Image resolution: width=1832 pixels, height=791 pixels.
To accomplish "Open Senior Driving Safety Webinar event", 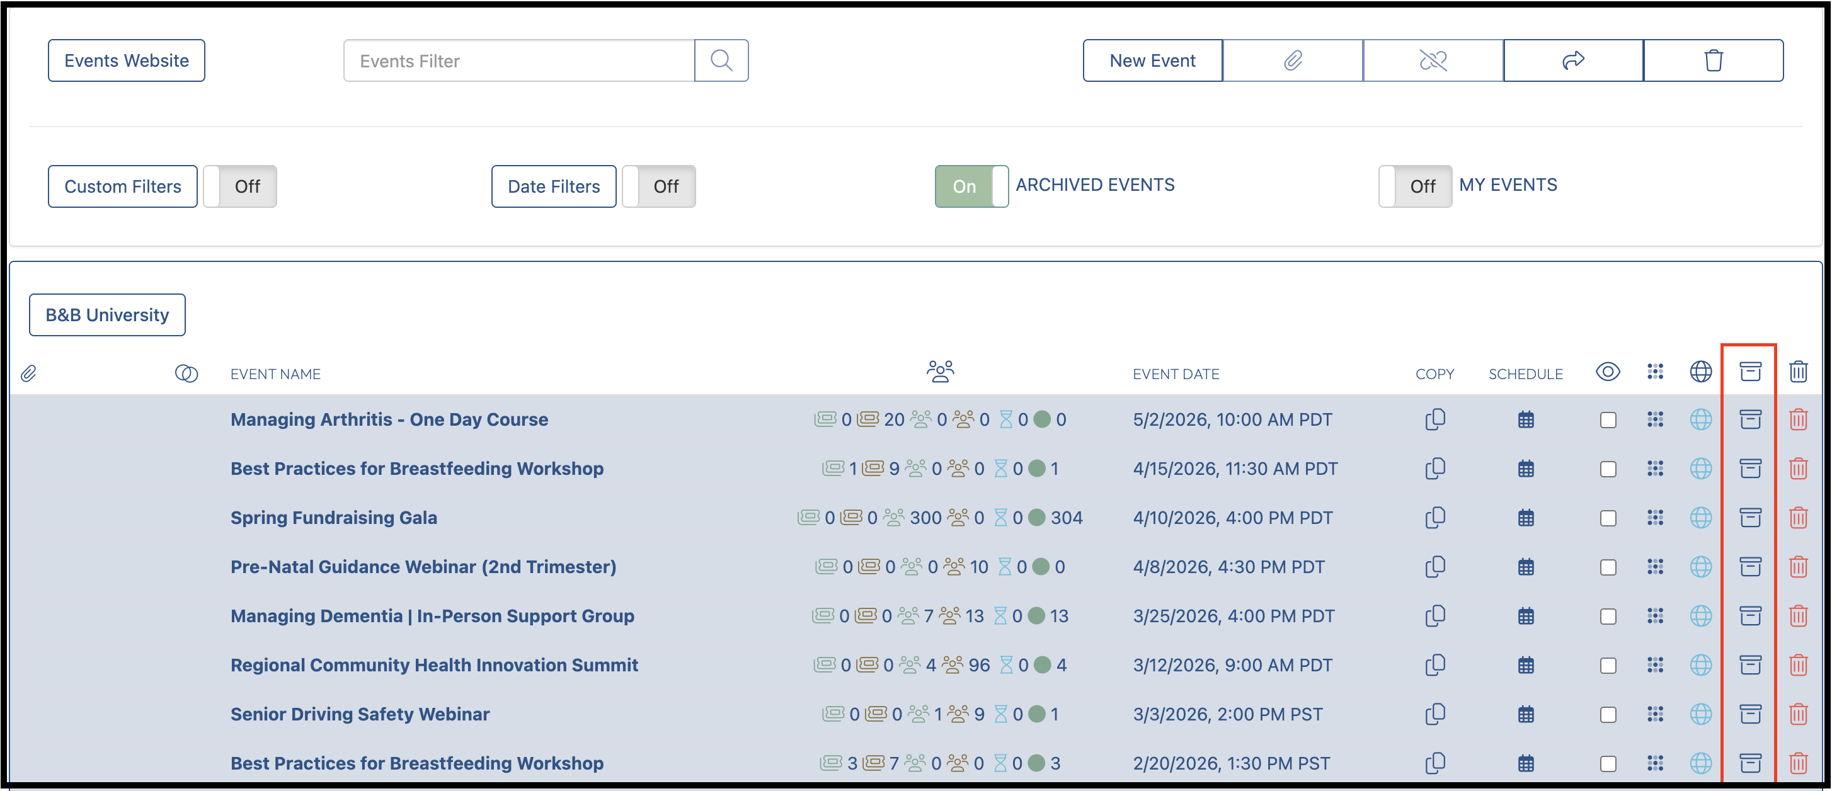I will (x=360, y=714).
